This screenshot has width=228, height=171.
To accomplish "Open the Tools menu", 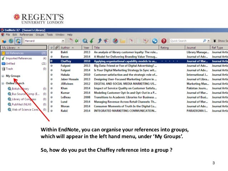I will 50,35.
